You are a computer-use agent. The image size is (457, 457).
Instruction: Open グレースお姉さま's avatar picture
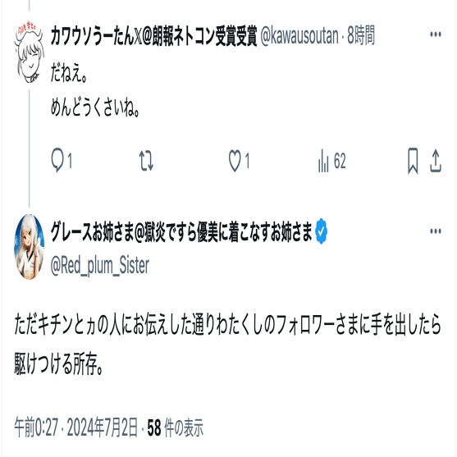(x=29, y=247)
